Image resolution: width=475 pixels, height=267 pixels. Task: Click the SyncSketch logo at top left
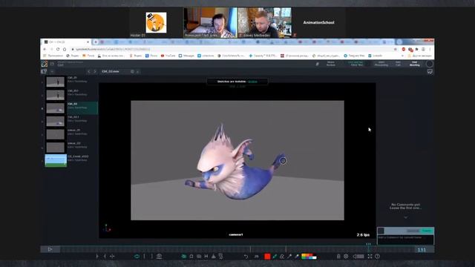click(x=45, y=64)
